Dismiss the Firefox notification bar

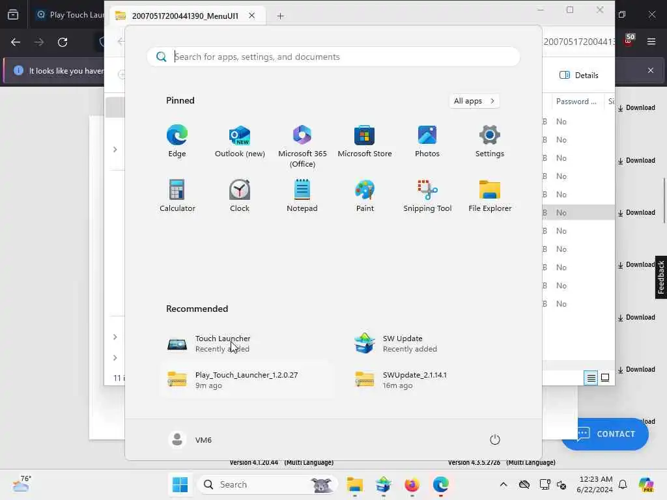(x=651, y=70)
